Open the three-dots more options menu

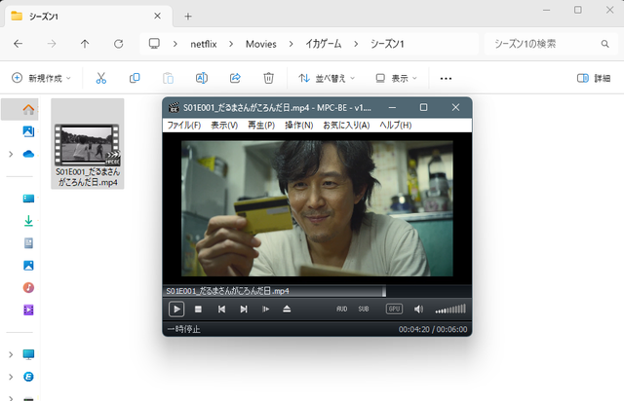point(446,78)
